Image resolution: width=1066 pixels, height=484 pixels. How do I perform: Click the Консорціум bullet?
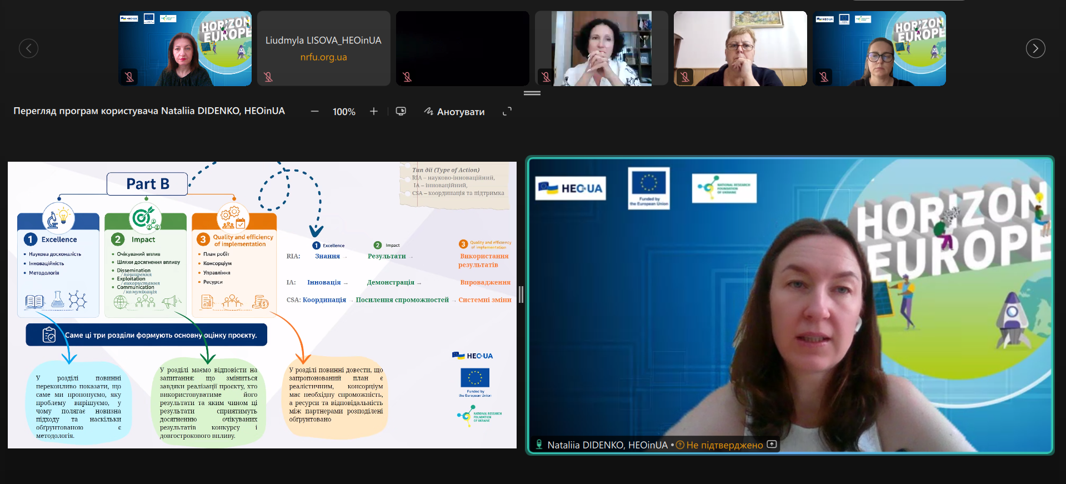click(x=217, y=263)
